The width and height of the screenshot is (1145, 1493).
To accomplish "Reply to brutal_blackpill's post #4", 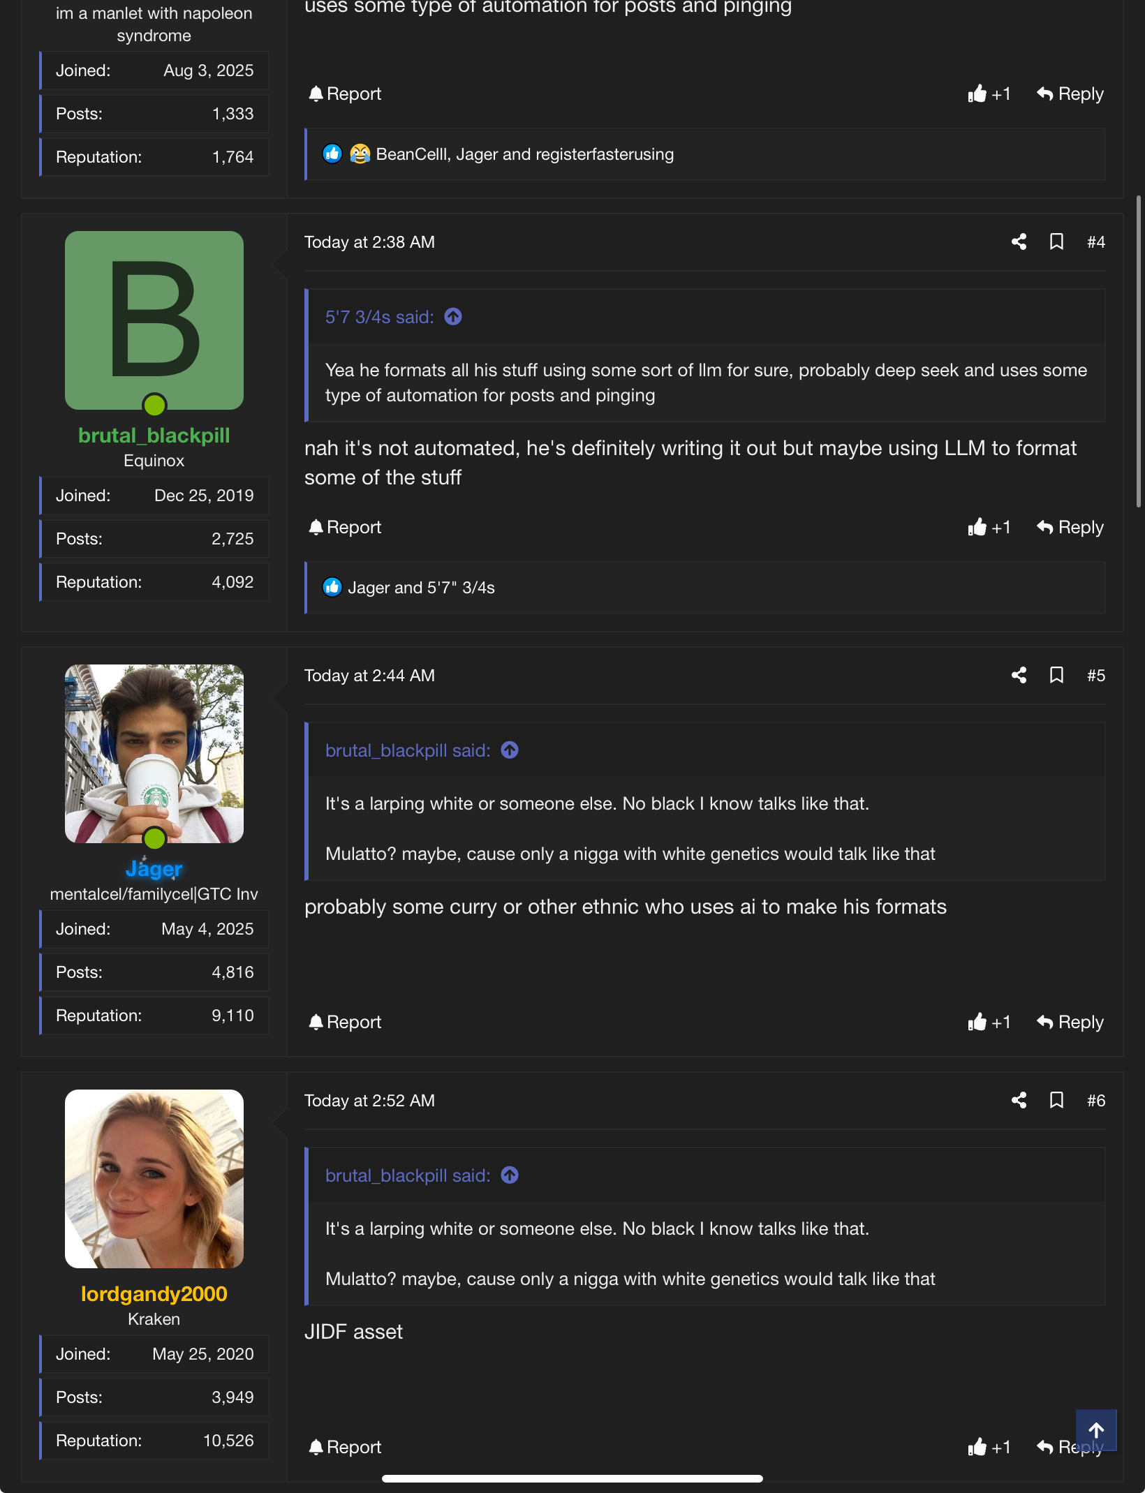I will (1070, 528).
